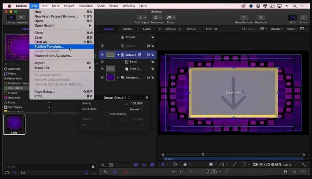Click the Replicate toolbar icon
The width and height of the screenshot is (312, 179).
point(261,17)
